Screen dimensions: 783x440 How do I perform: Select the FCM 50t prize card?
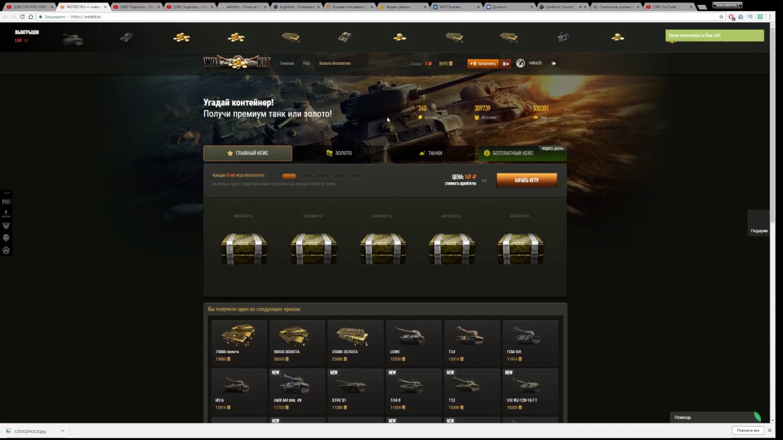pyautogui.click(x=530, y=342)
